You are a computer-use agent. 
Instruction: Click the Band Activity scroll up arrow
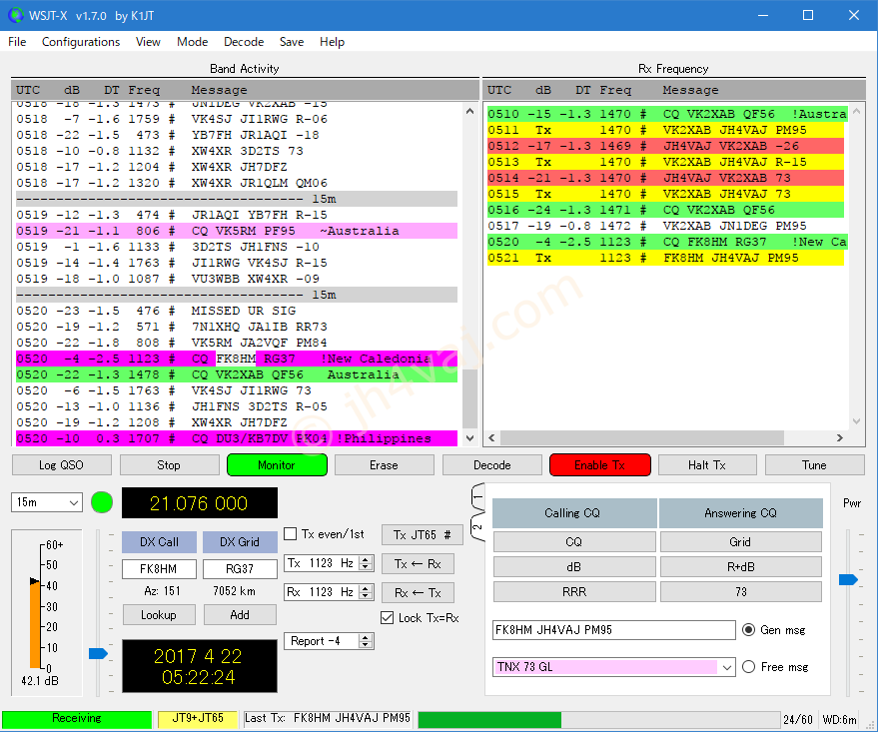pos(469,111)
